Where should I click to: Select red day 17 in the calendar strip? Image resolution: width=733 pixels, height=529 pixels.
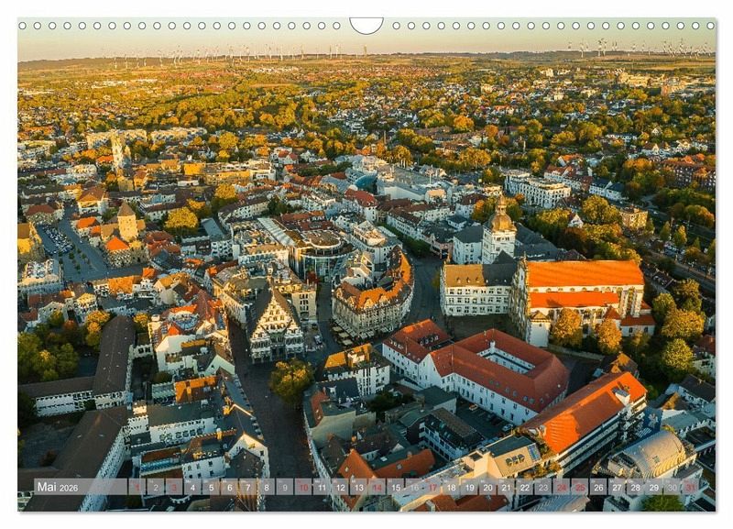point(432,487)
